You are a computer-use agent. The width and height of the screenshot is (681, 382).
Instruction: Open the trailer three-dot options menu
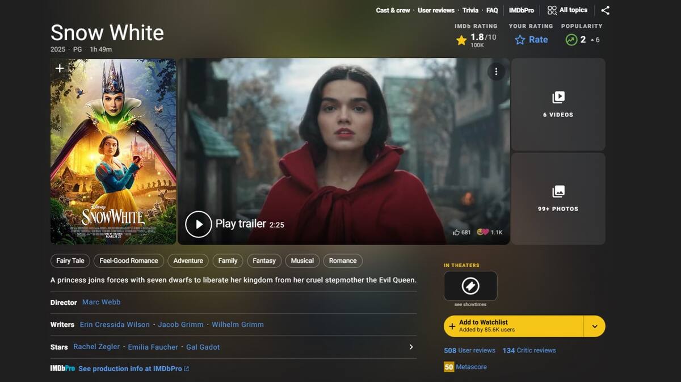496,72
